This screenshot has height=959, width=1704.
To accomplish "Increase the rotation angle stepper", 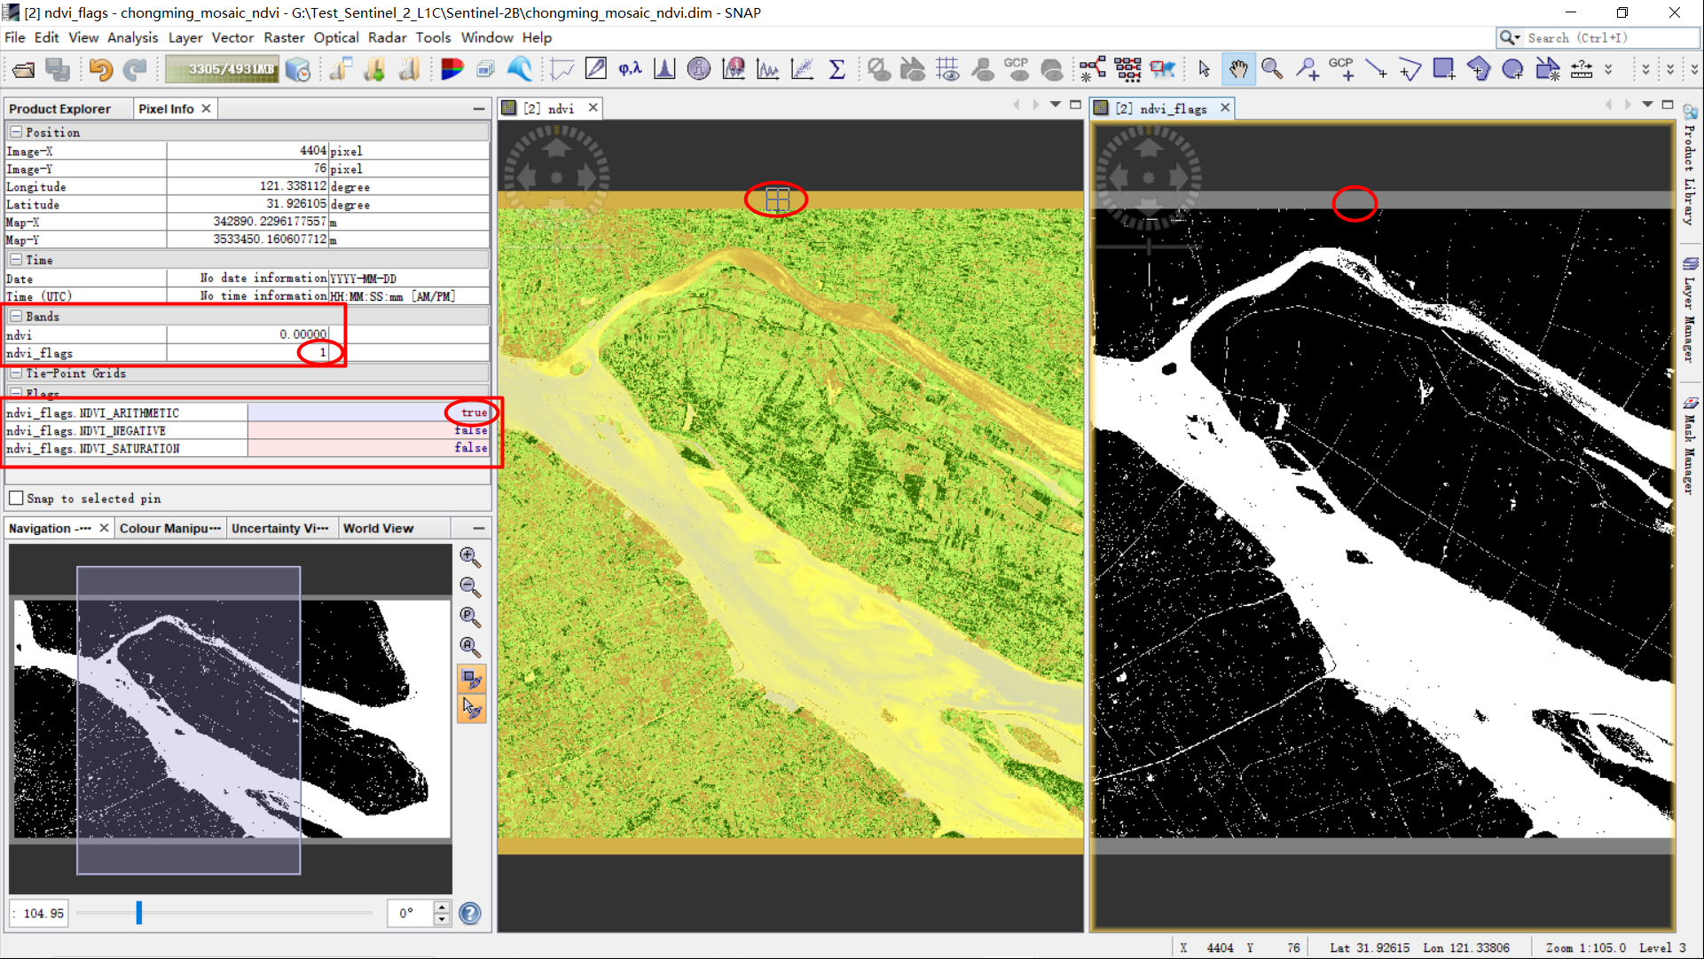I will click(x=442, y=908).
